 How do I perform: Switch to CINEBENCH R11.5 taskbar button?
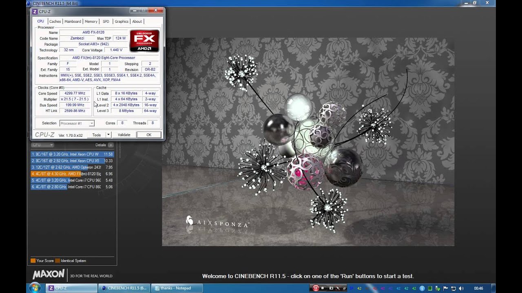click(x=124, y=288)
